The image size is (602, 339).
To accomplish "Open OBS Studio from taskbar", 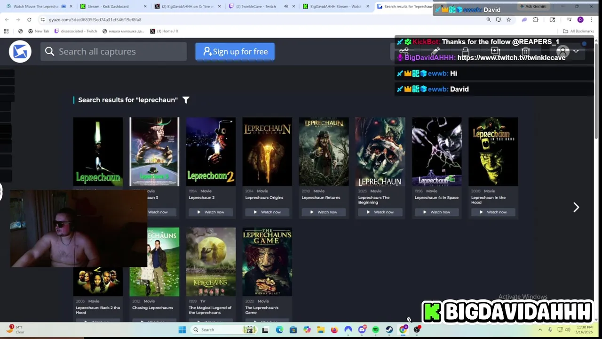I will click(417, 330).
